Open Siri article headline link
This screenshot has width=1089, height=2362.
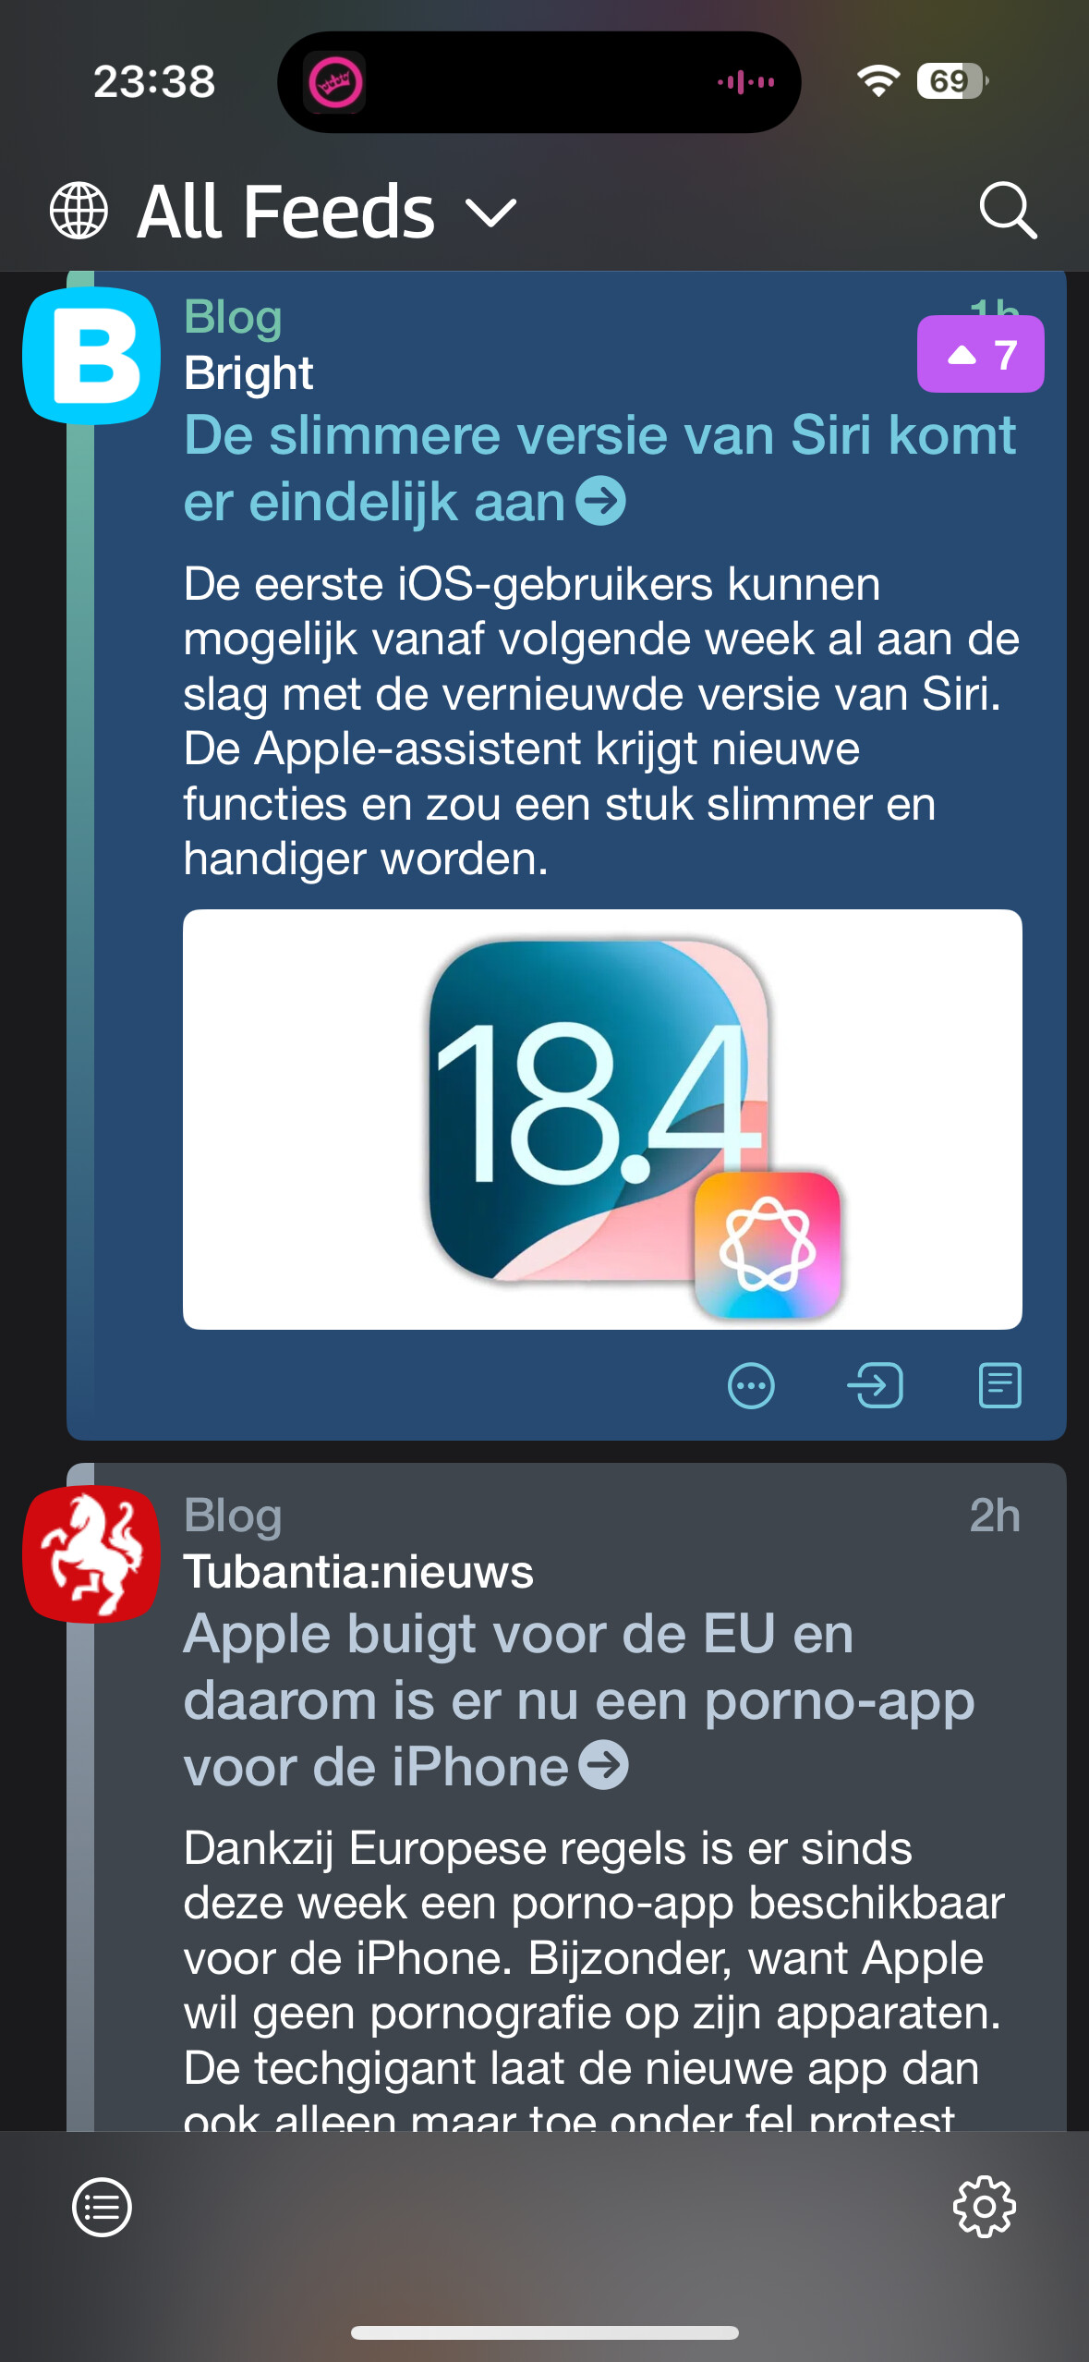(599, 468)
